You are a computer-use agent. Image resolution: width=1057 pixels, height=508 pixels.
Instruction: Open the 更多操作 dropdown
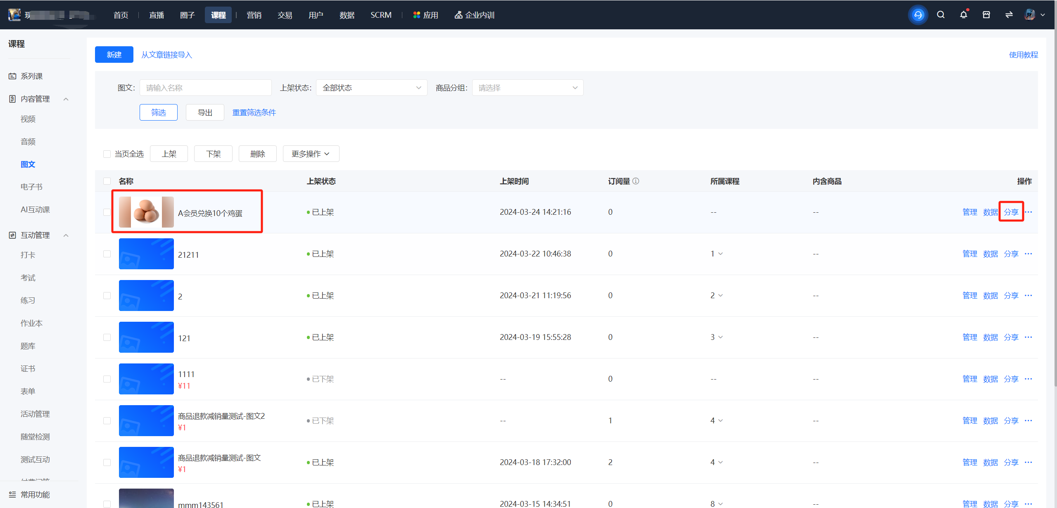(311, 154)
